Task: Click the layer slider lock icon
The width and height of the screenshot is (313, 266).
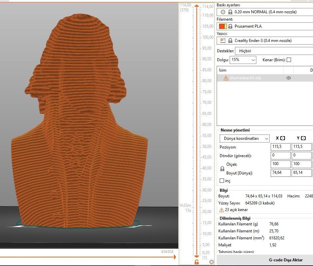Action: [x=197, y=262]
